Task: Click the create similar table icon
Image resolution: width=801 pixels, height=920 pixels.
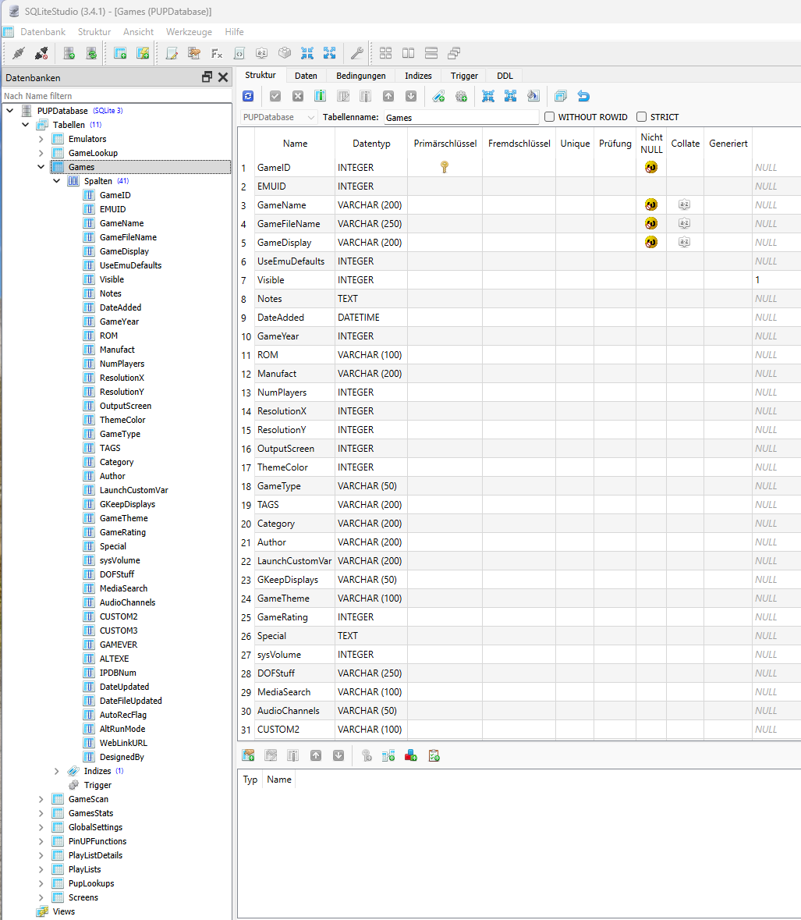Action: click(x=561, y=96)
